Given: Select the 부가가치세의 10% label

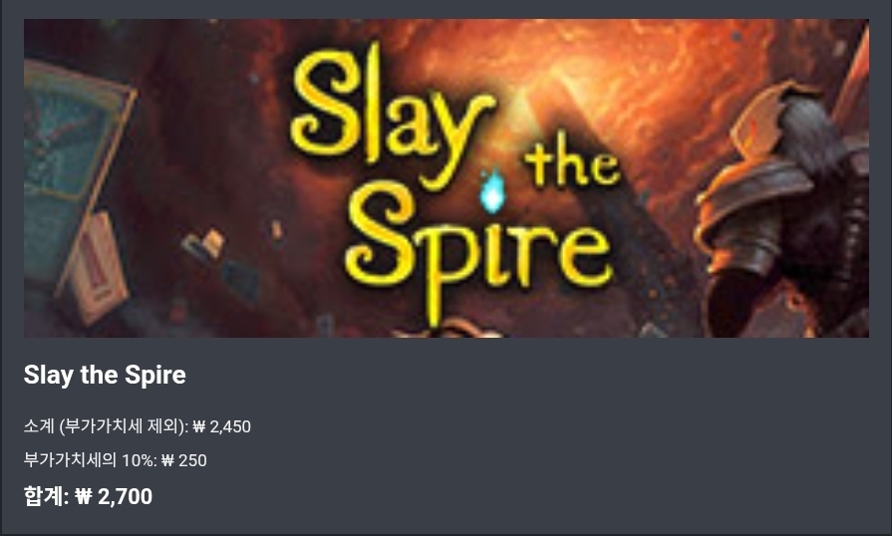Looking at the screenshot, I should click(x=90, y=460).
